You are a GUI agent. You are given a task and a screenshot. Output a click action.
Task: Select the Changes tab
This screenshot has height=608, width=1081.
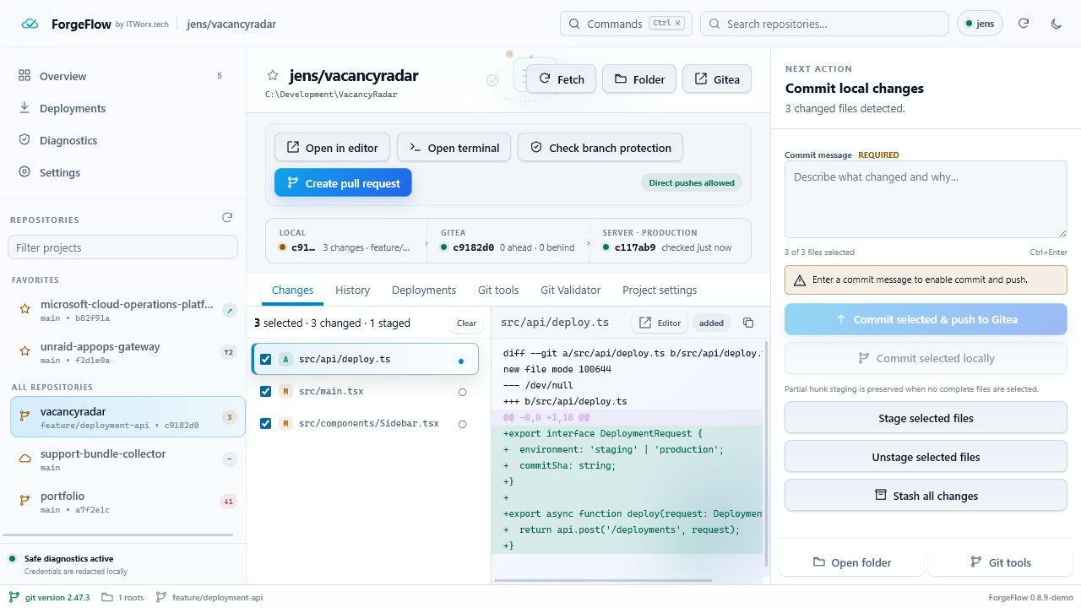pos(292,290)
